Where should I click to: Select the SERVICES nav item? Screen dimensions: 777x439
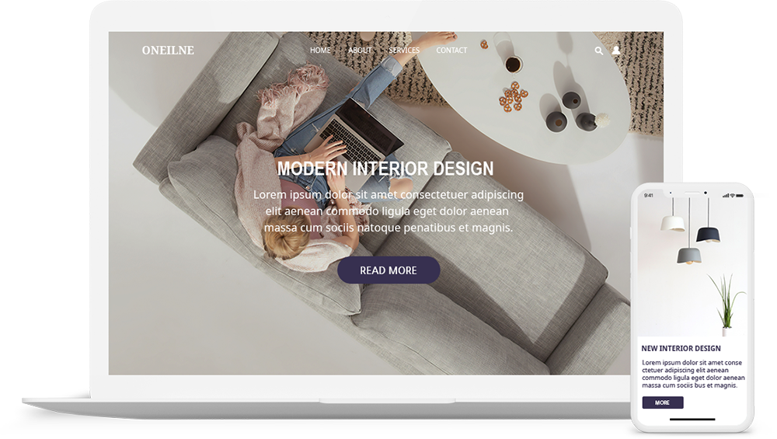404,50
